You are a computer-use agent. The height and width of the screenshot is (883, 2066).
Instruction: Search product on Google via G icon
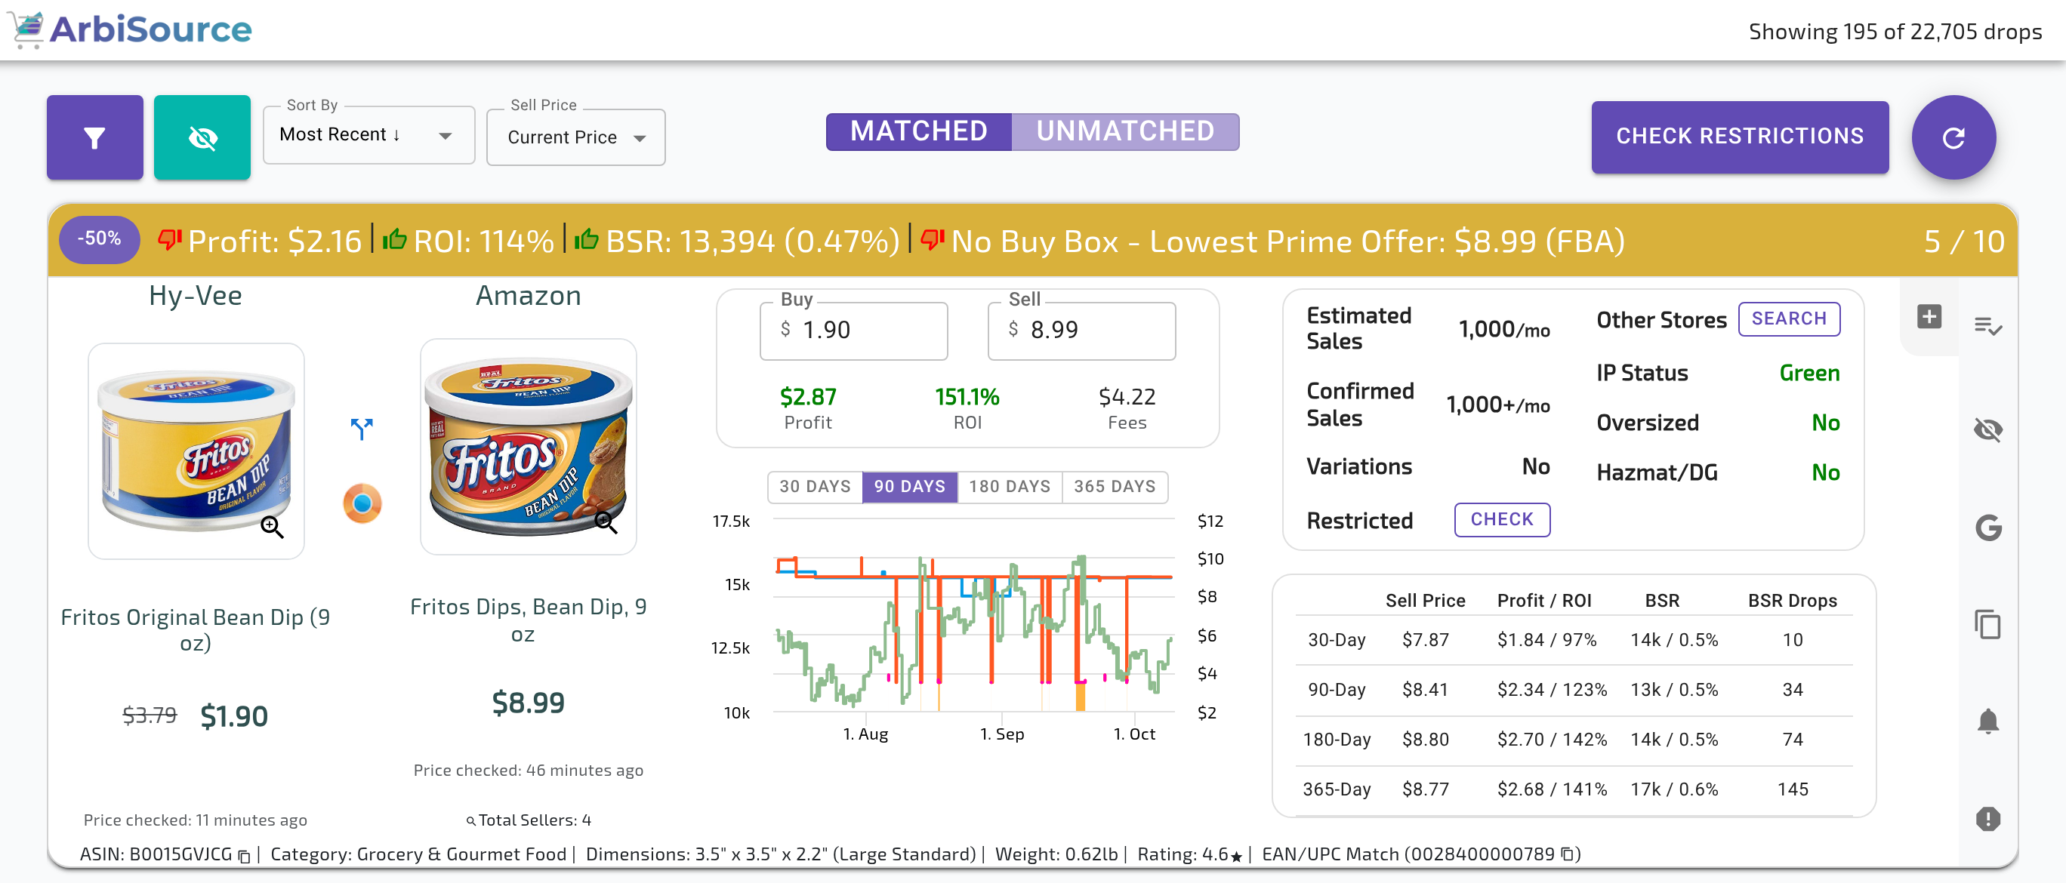click(1988, 528)
